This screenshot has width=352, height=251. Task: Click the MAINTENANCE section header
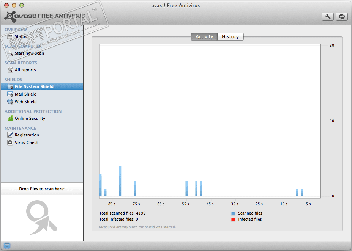[21, 128]
